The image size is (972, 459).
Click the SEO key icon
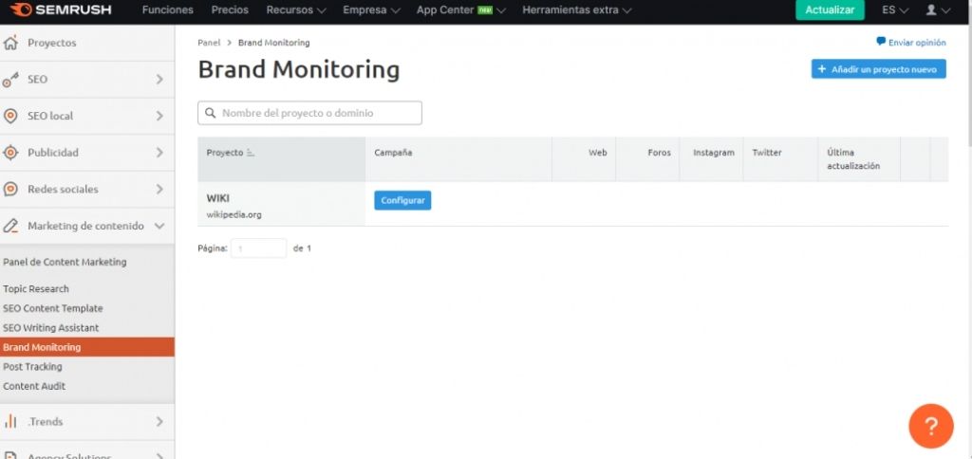coord(10,80)
